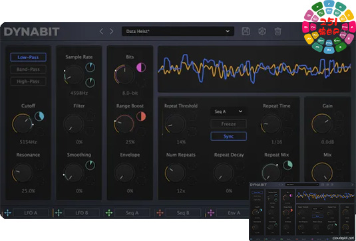Open the LFO B modulator tab
The width and height of the screenshot is (356, 241).
pyautogui.click(x=81, y=213)
